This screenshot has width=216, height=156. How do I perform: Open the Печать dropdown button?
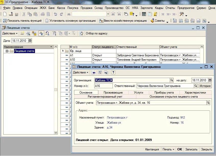point(168,149)
